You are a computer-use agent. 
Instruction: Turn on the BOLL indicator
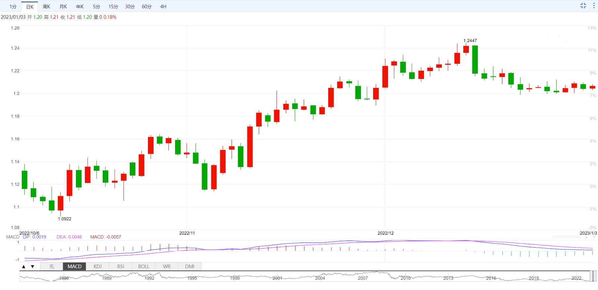[x=144, y=267]
